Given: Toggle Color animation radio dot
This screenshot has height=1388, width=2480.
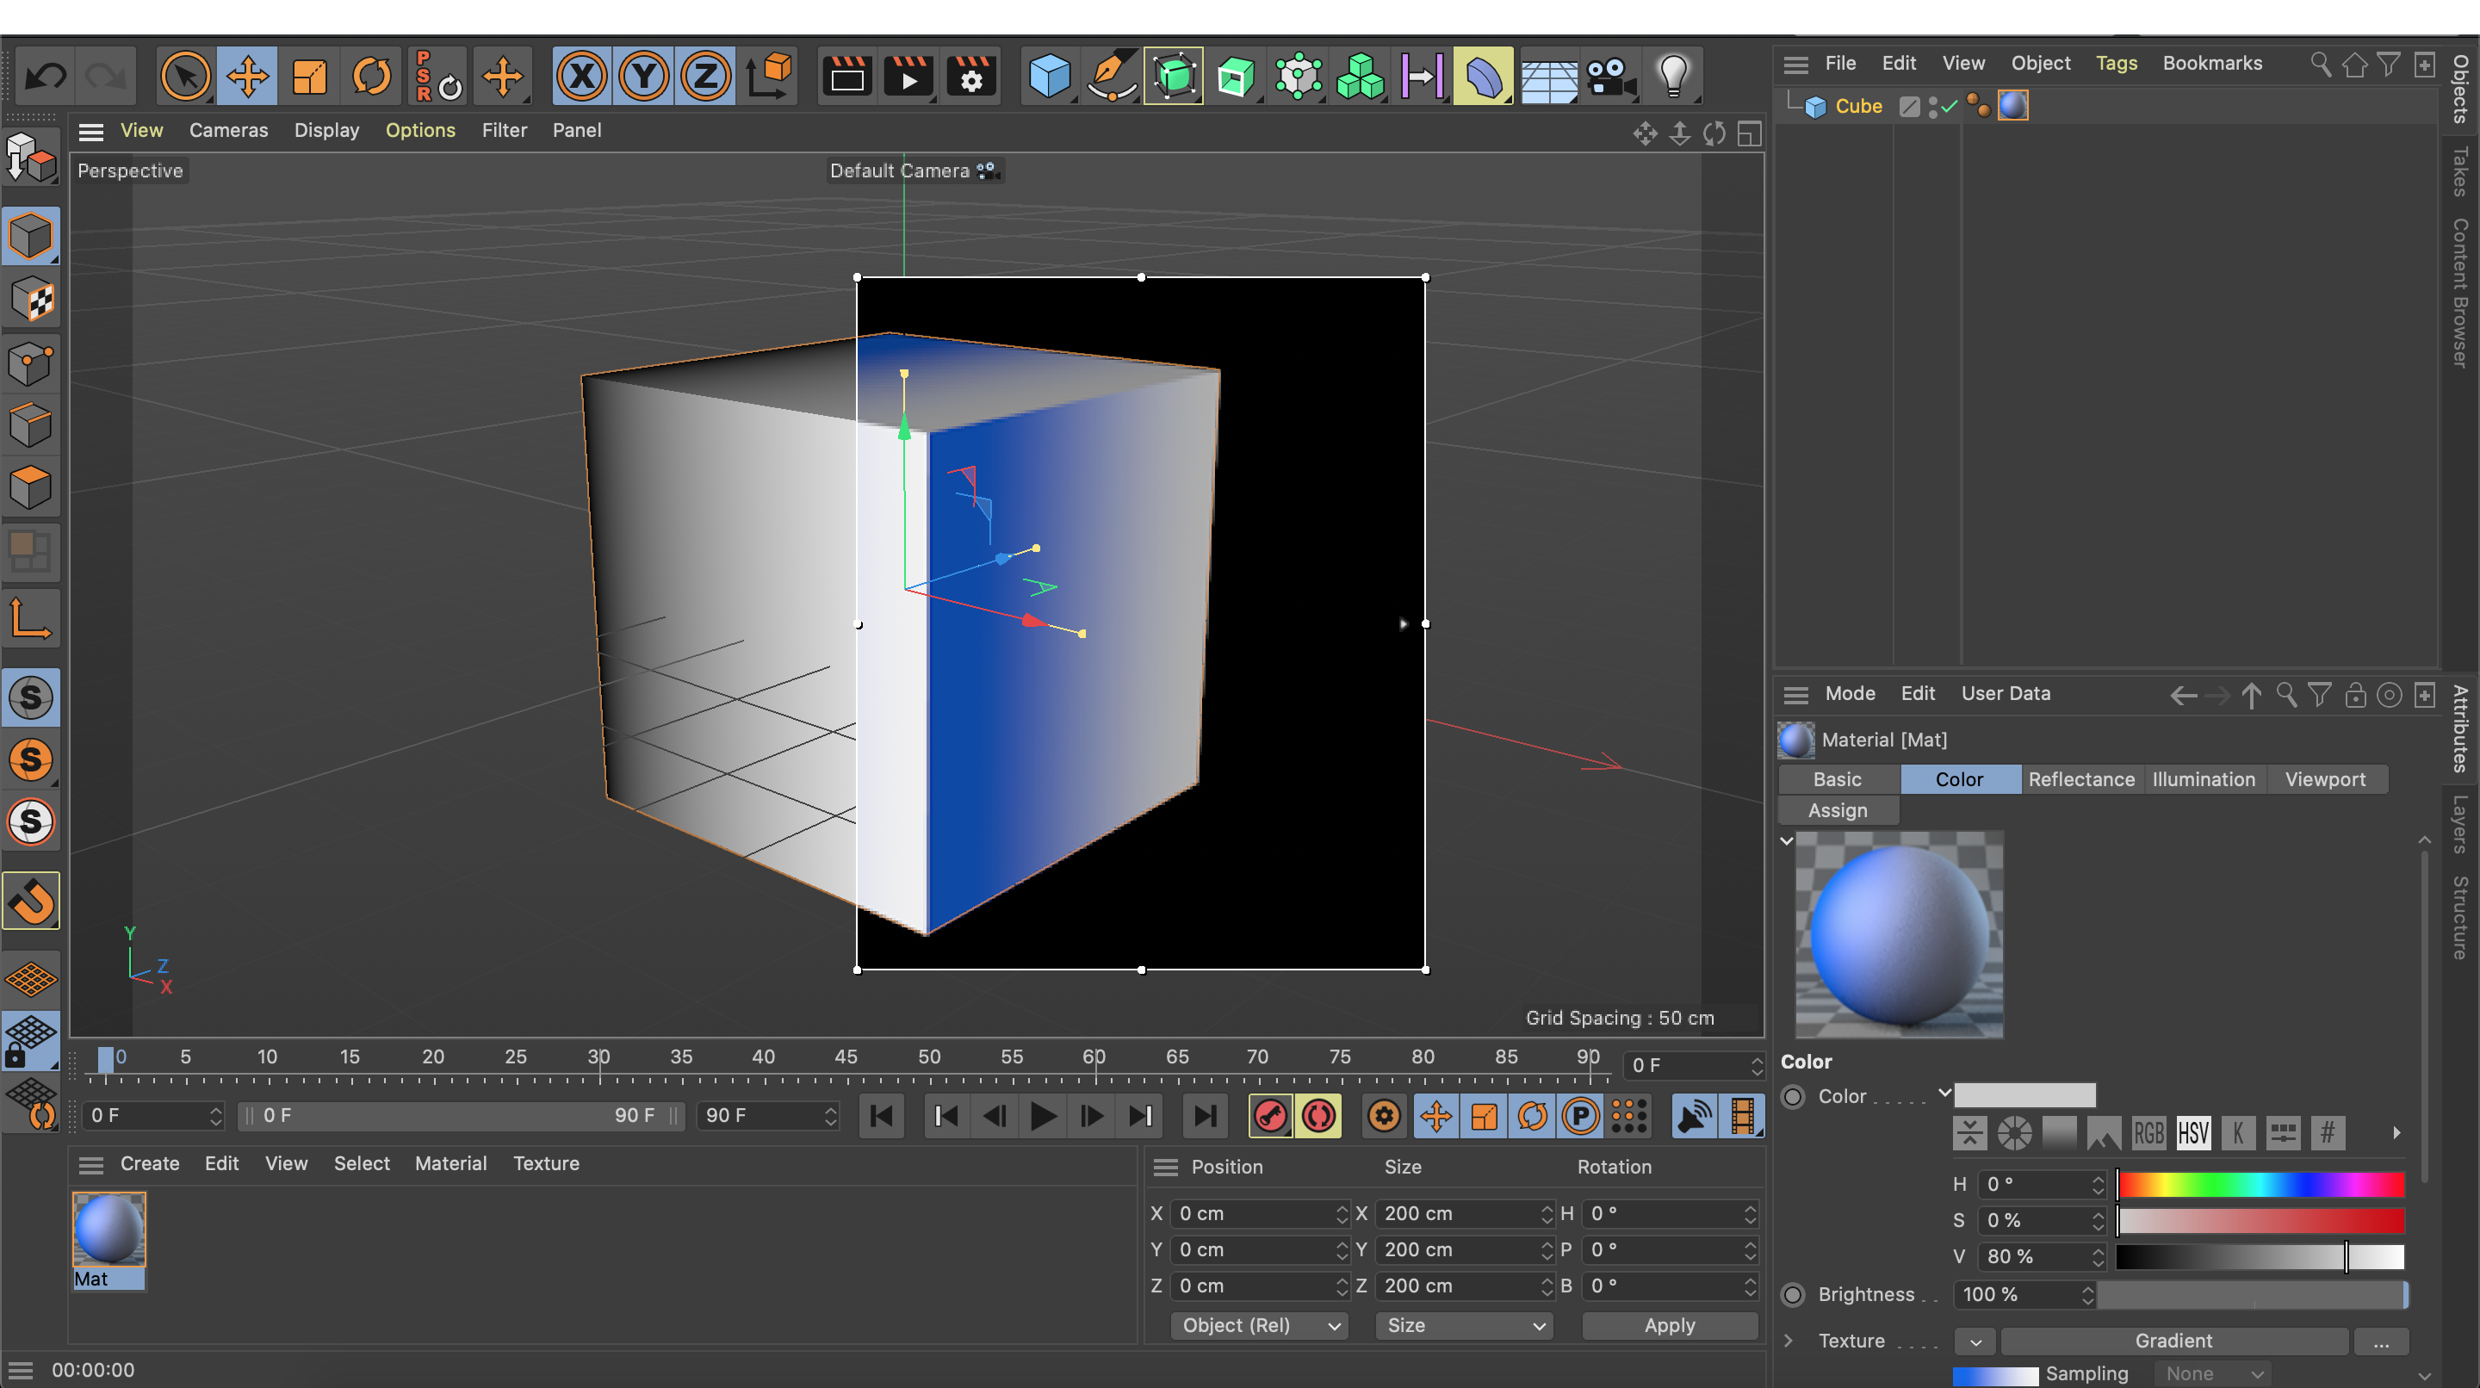Looking at the screenshot, I should pyautogui.click(x=1793, y=1096).
